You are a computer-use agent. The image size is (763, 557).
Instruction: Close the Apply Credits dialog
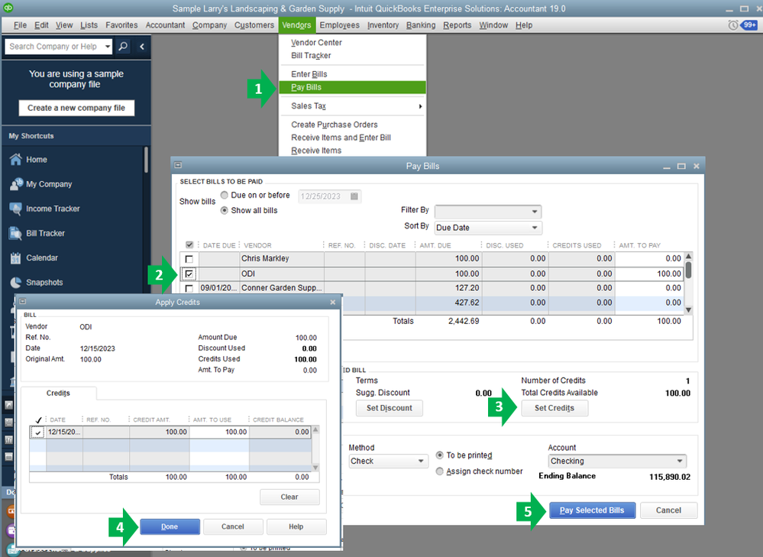(333, 303)
